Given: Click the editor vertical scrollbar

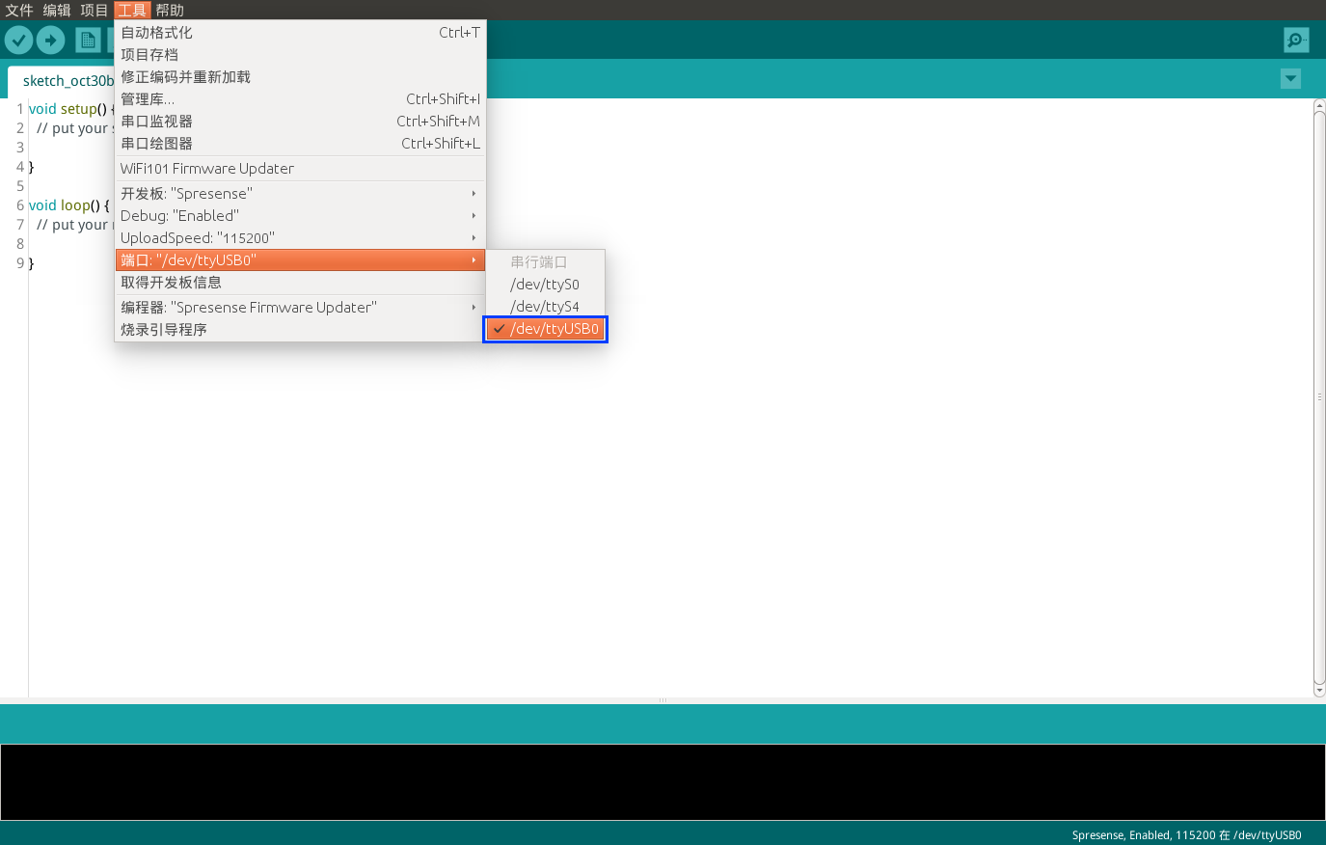Looking at the screenshot, I should pyautogui.click(x=1318, y=395).
